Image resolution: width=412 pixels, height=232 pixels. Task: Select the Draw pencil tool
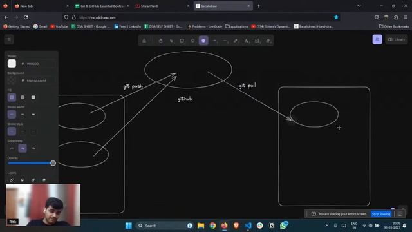point(236,41)
